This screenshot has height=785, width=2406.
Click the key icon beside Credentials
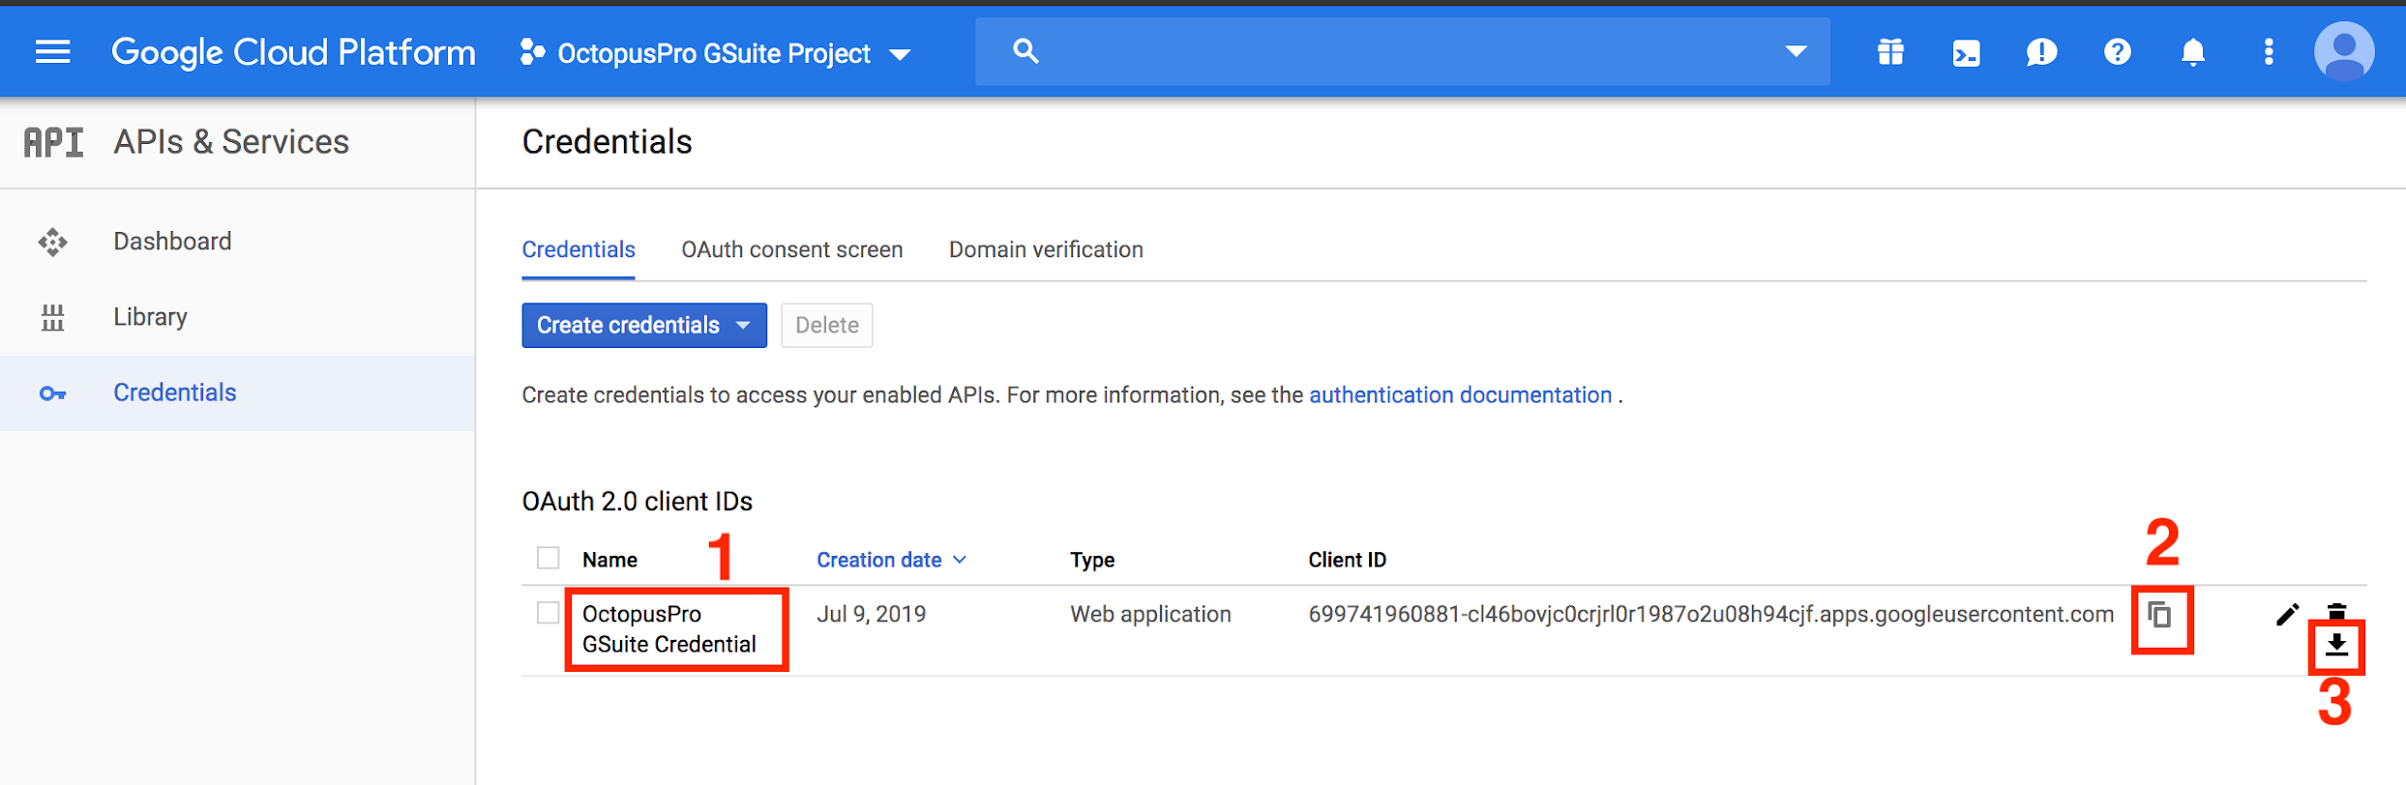pyautogui.click(x=52, y=393)
